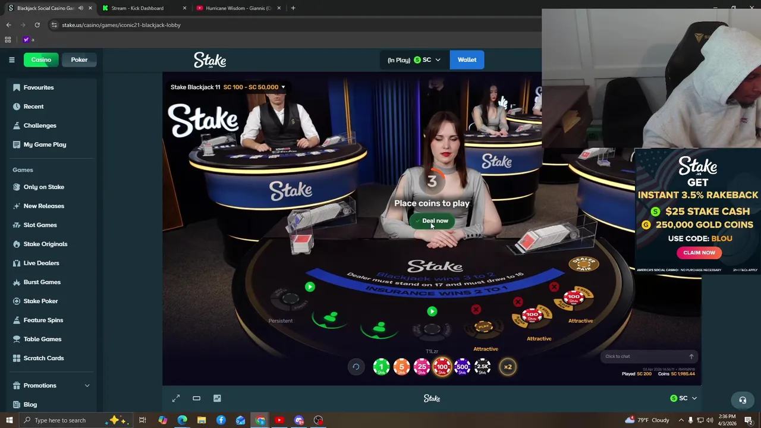
Task: Click the green play icon above T1Lzr seat
Action: (432, 311)
